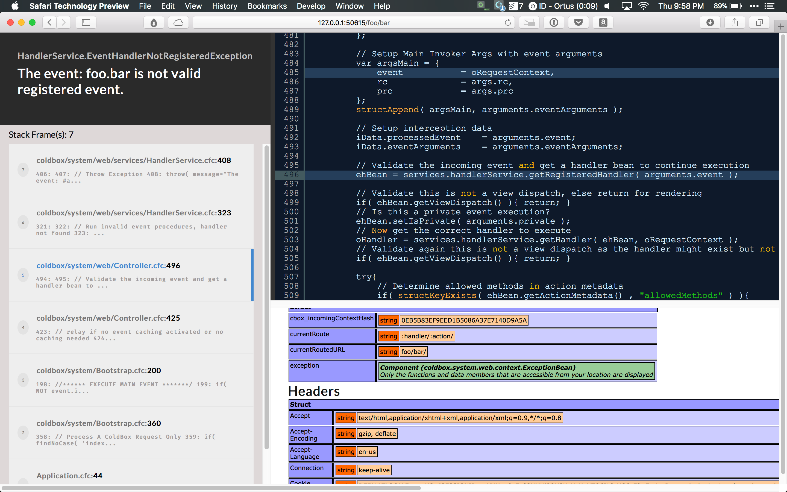The width and height of the screenshot is (787, 492).
Task: Reload page with the refresh icon
Action: tap(508, 22)
